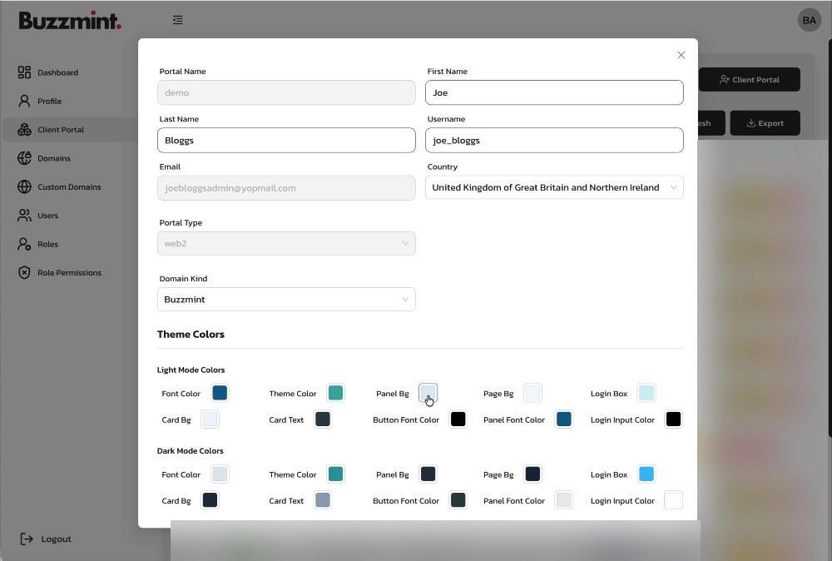Image resolution: width=832 pixels, height=561 pixels.
Task: Open the BA user avatar menu
Action: click(810, 20)
